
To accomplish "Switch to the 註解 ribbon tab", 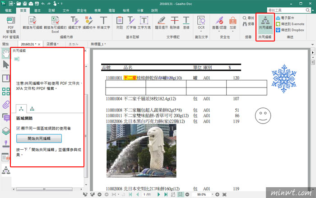I will [x=52, y=10].
